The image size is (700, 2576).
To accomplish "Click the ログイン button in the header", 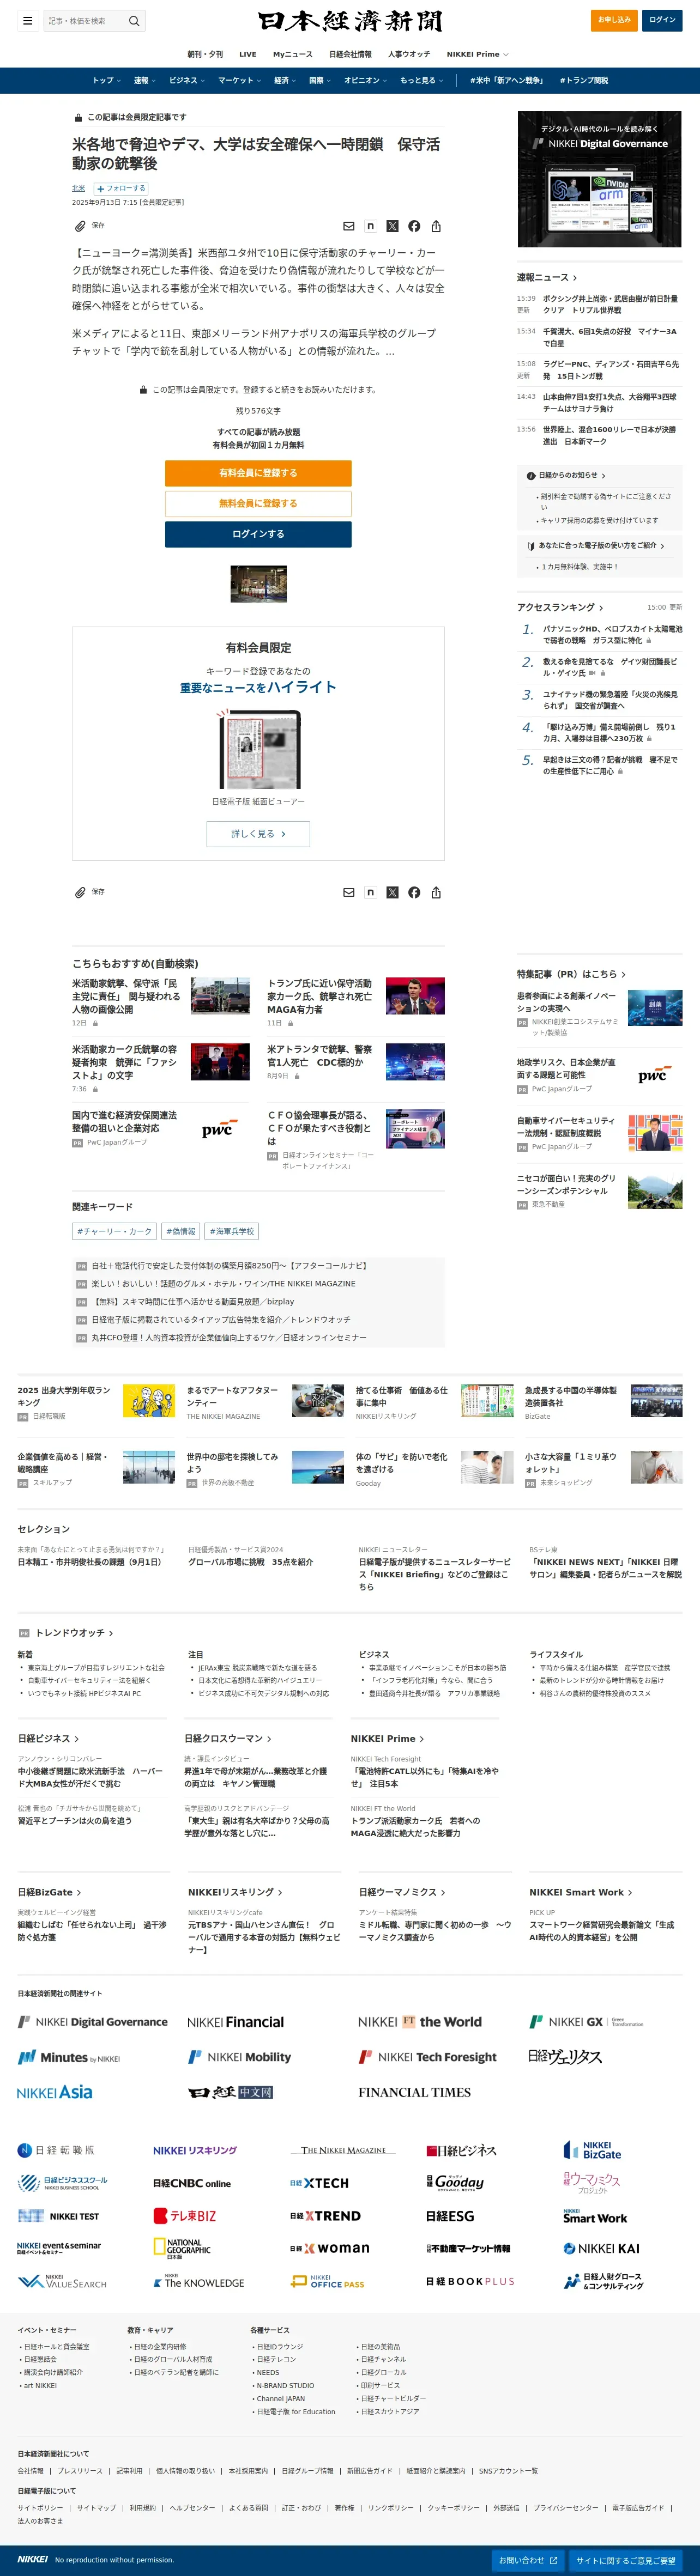I will 662,20.
